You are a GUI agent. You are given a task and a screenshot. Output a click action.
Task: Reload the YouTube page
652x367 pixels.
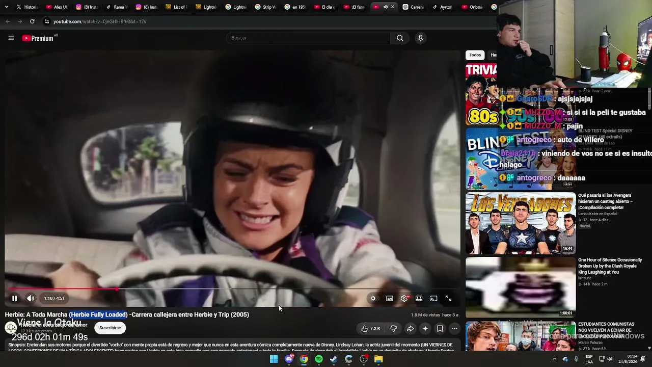(x=32, y=21)
